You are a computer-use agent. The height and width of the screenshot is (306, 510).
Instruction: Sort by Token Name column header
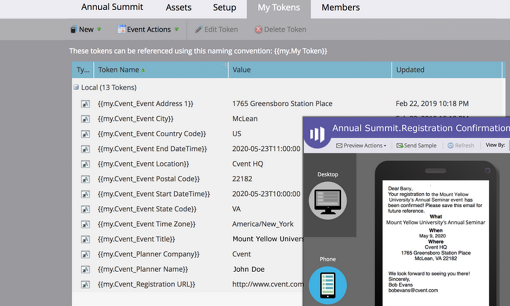click(x=161, y=70)
